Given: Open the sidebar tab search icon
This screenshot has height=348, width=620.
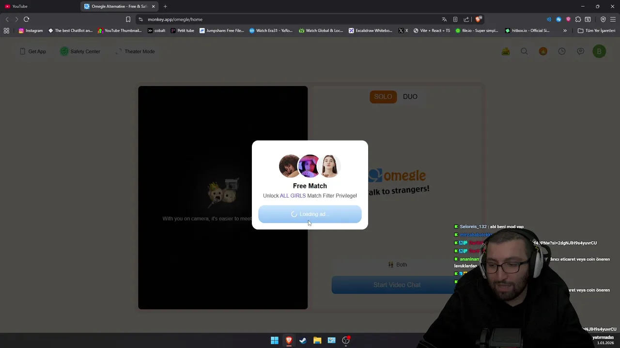Looking at the screenshot, I should tap(588, 19).
